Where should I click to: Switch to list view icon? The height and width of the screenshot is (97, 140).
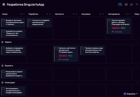point(126,4)
